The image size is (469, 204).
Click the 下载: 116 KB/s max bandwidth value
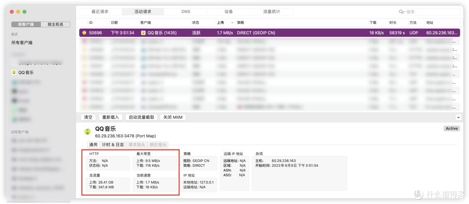[x=148, y=165]
